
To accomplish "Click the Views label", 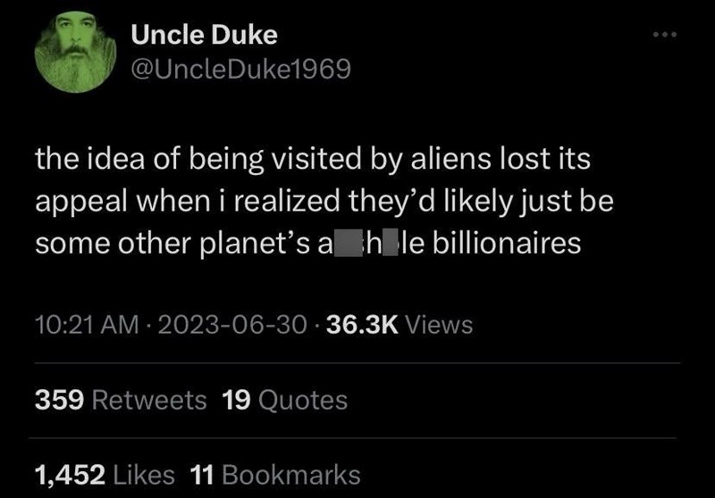I will pyautogui.click(x=440, y=326).
